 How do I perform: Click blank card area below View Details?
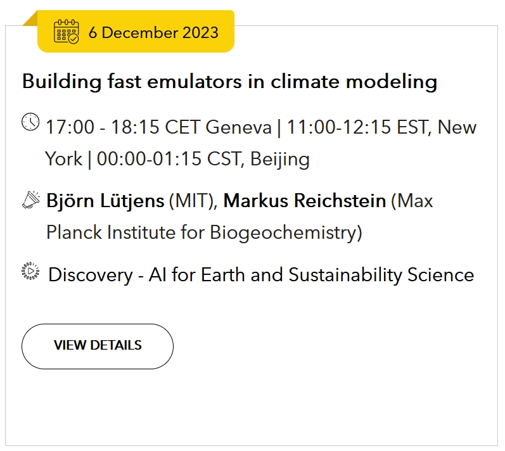click(251, 407)
